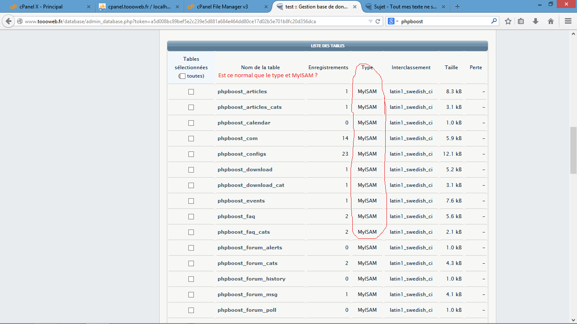Open the Google search engine dropdown
This screenshot has height=324, width=577.
click(x=393, y=21)
